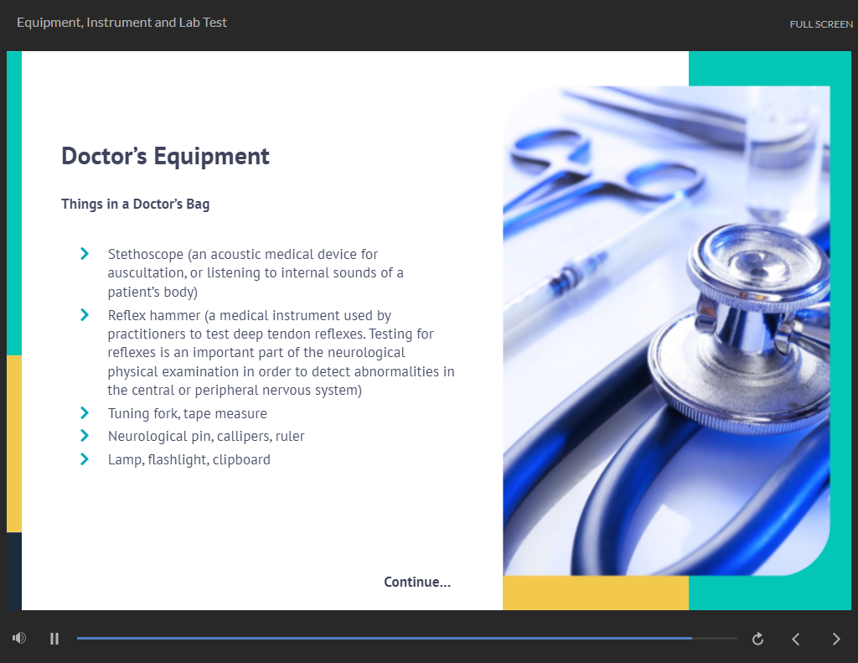Click the Tuning fork, tape measure text
Image resolution: width=858 pixels, height=663 pixels.
coord(188,413)
